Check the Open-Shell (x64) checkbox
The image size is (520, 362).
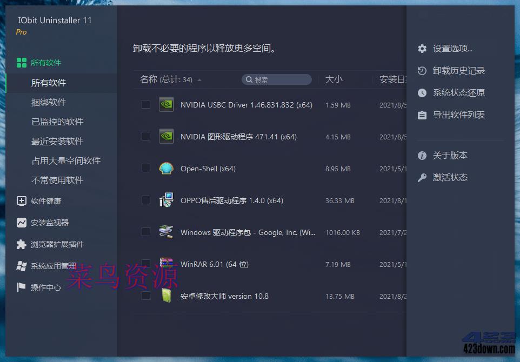click(145, 169)
